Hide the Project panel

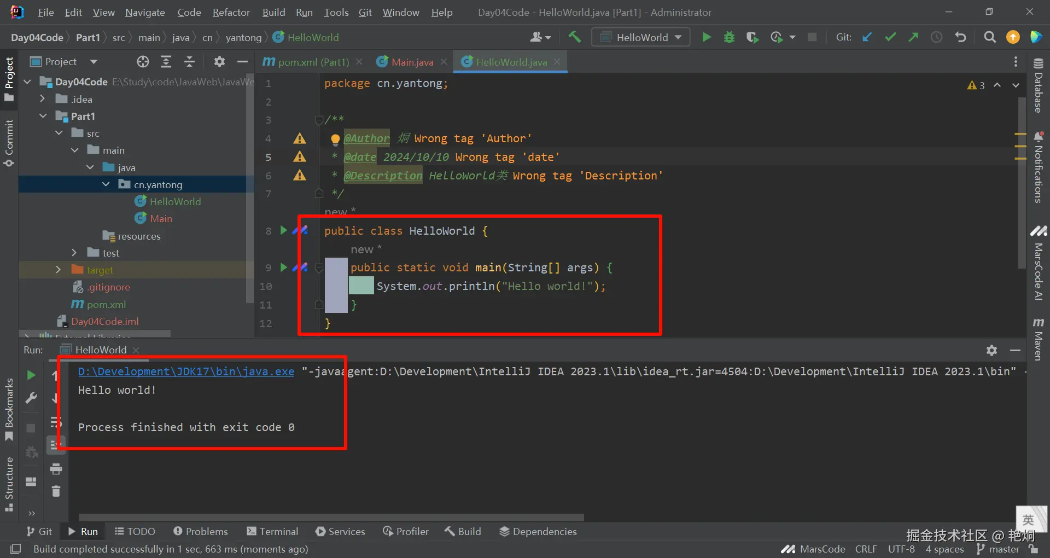[x=242, y=62]
